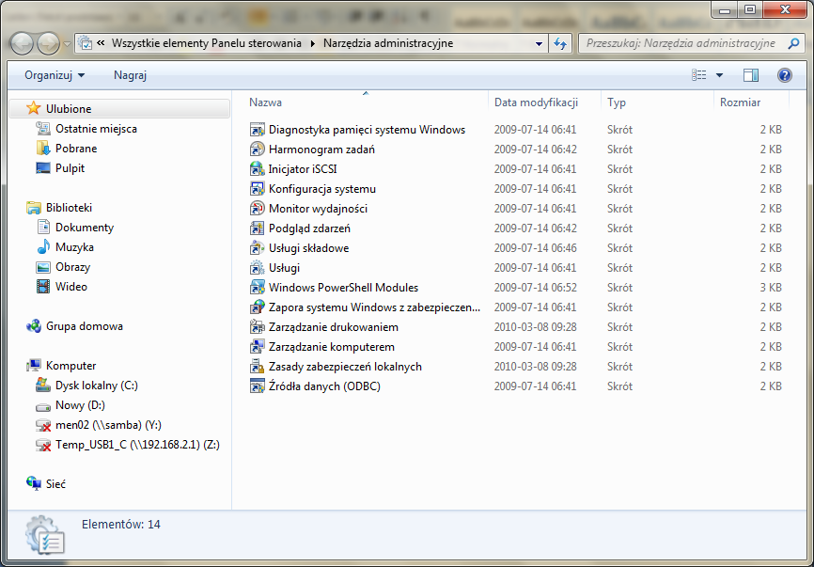Open address bar history dropdown arrow
Image resolution: width=814 pixels, height=567 pixels.
pyautogui.click(x=539, y=43)
